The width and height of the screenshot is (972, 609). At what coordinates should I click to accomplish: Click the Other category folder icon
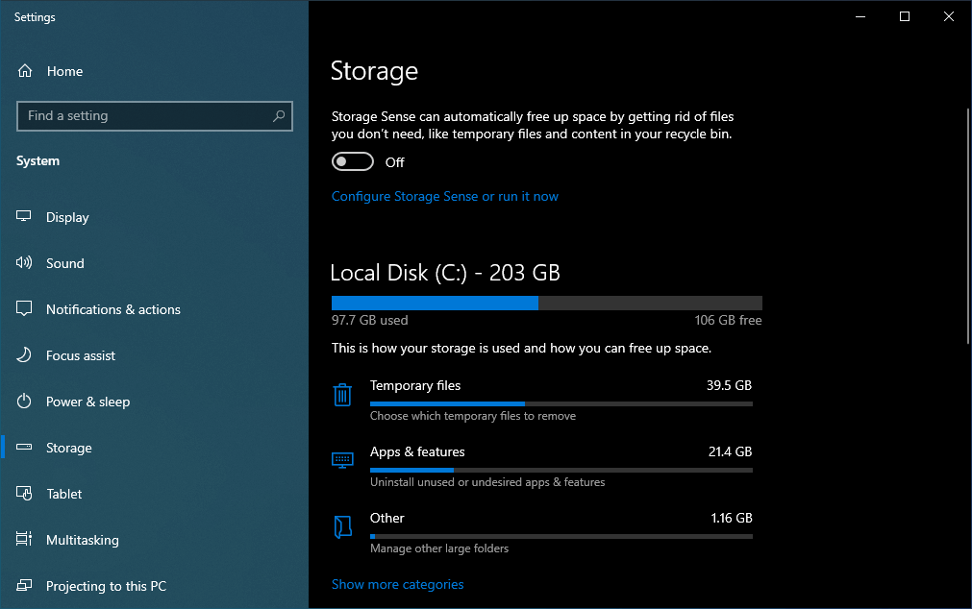pyautogui.click(x=342, y=526)
